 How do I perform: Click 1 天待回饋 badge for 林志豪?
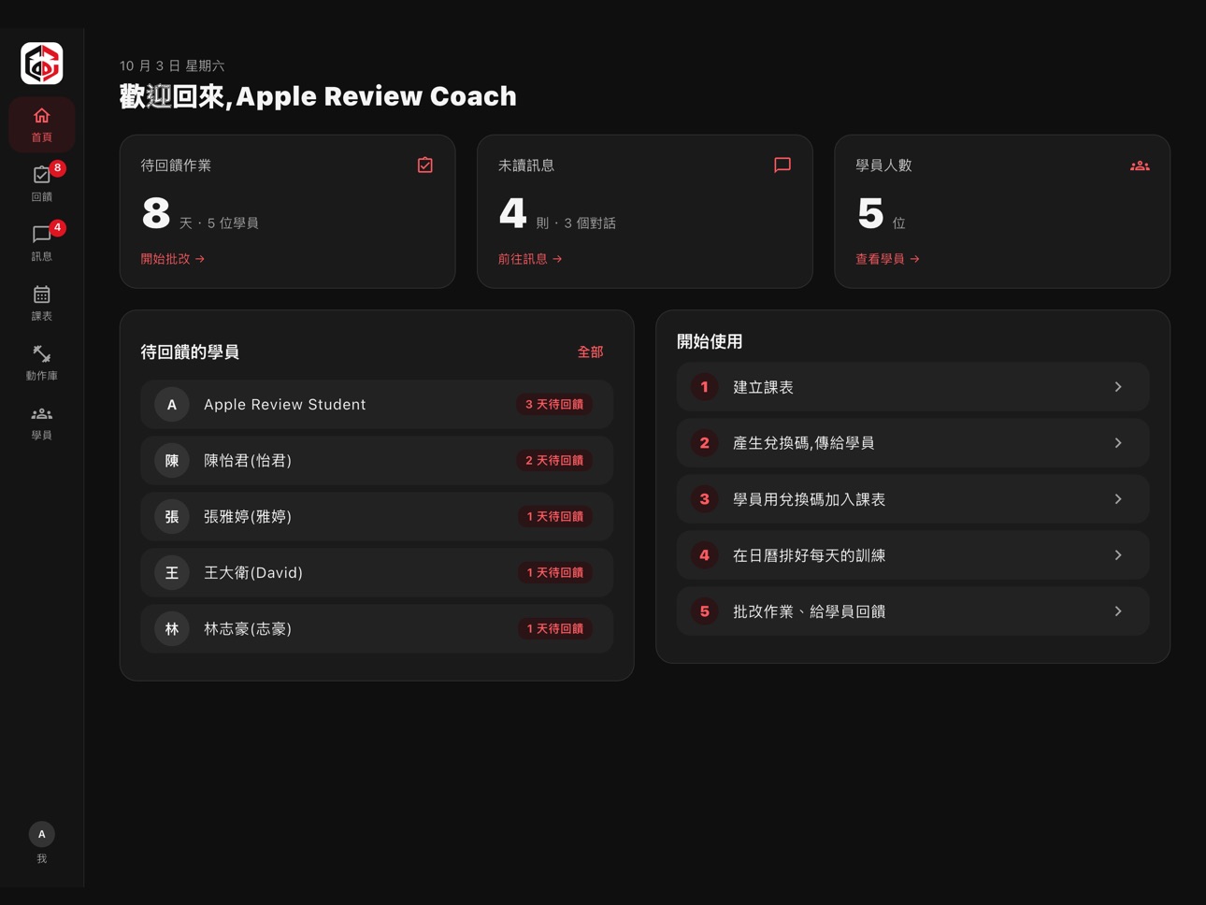coord(554,629)
